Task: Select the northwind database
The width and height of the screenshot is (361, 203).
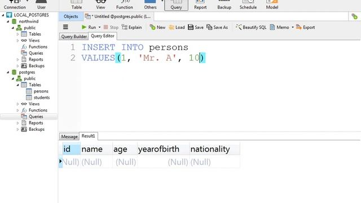Action: click(x=29, y=21)
